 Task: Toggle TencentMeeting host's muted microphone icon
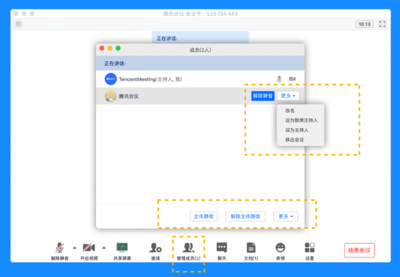click(280, 79)
